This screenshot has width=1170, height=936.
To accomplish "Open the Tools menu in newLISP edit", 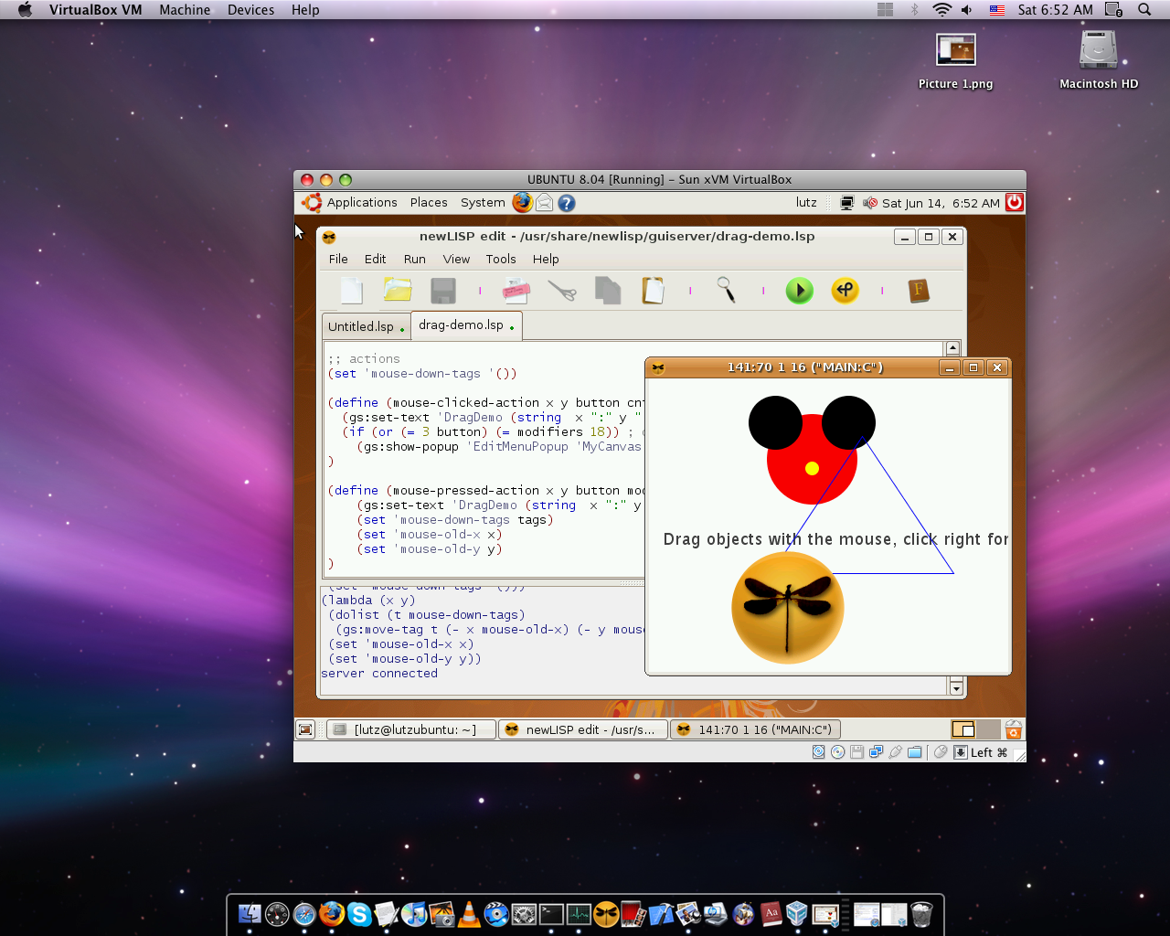I will [x=501, y=259].
